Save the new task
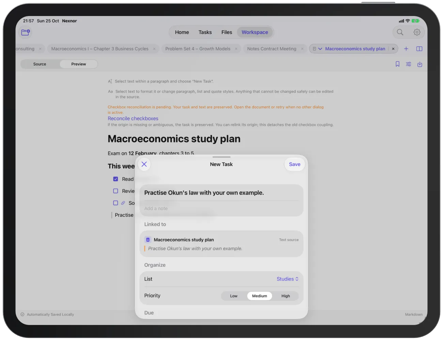Viewport: 443px width, 340px height. pyautogui.click(x=295, y=164)
